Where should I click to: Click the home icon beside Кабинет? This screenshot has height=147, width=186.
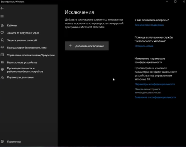pyautogui.click(x=2, y=25)
